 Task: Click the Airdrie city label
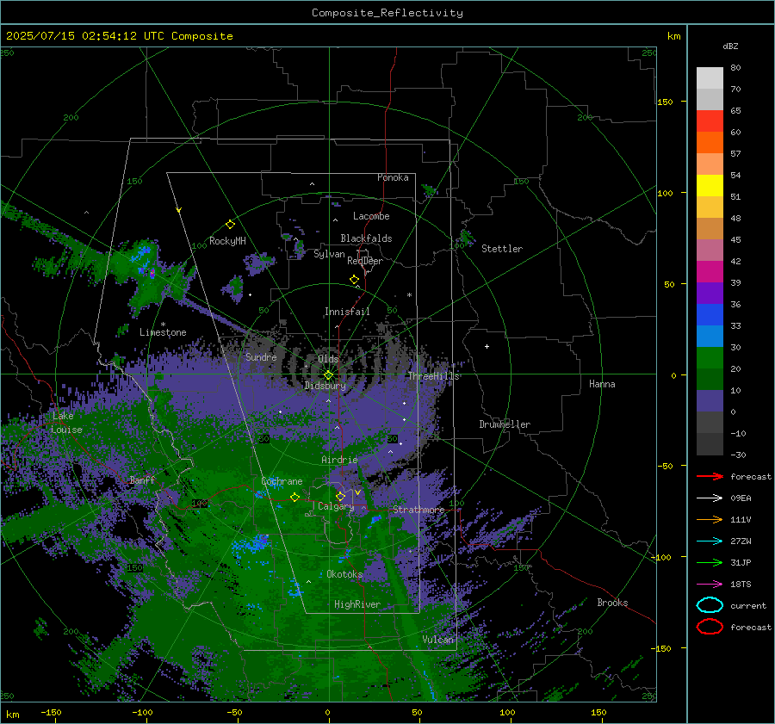coord(339,460)
